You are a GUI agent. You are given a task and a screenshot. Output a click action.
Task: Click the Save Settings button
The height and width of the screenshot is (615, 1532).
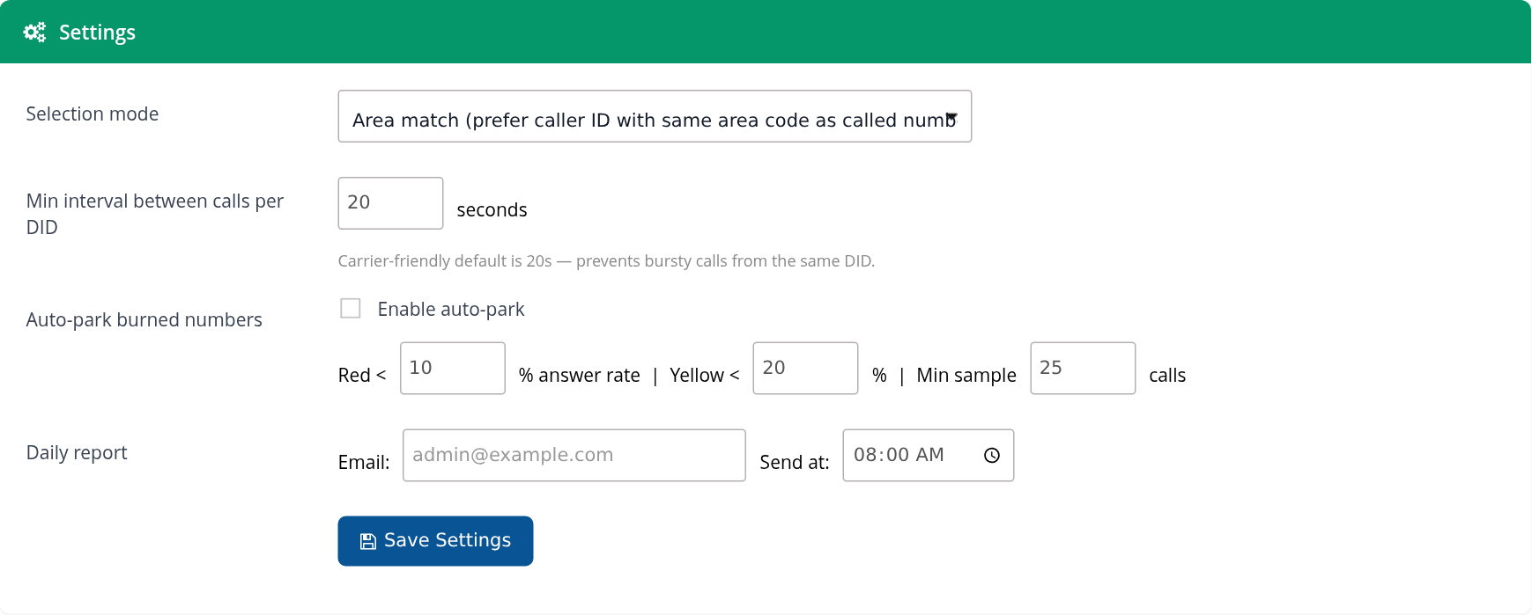pos(435,541)
